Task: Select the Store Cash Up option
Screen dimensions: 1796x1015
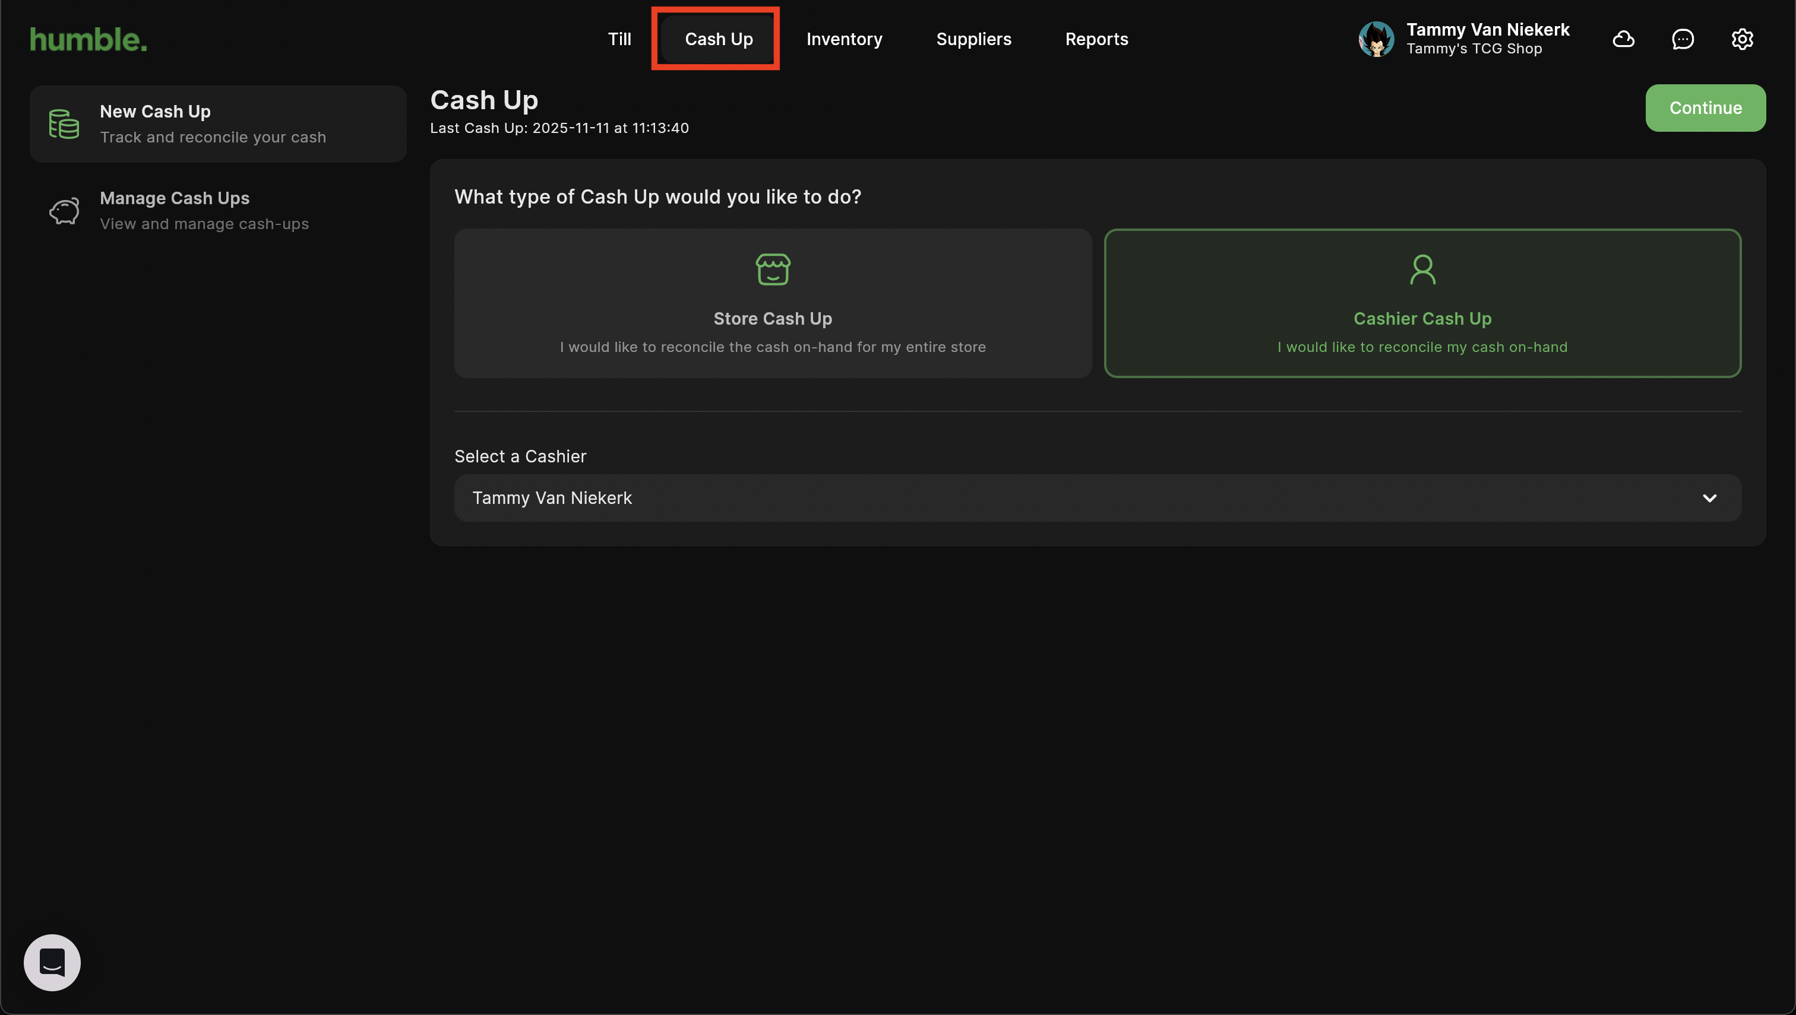Action: click(772, 304)
